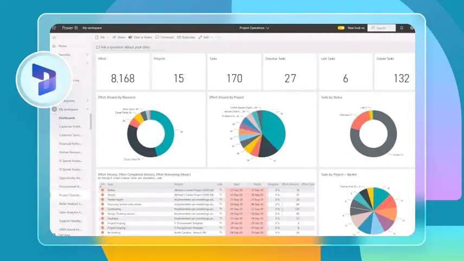Click the Comment toolbar icon
464x261 pixels.
[157, 37]
